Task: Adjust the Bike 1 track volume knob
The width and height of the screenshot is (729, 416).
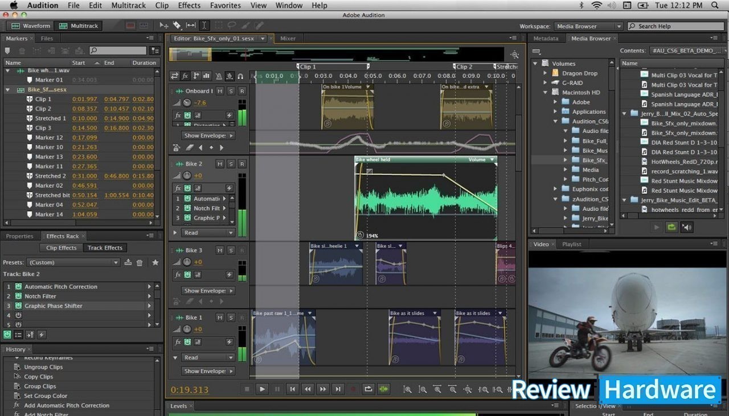Action: [187, 329]
